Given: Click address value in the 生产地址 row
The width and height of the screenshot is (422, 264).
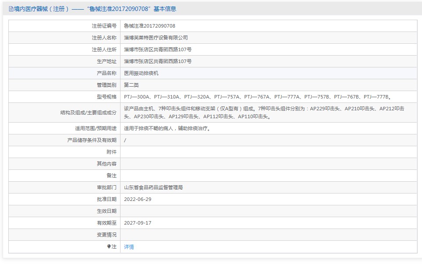Looking at the screenshot, I should (158, 61).
